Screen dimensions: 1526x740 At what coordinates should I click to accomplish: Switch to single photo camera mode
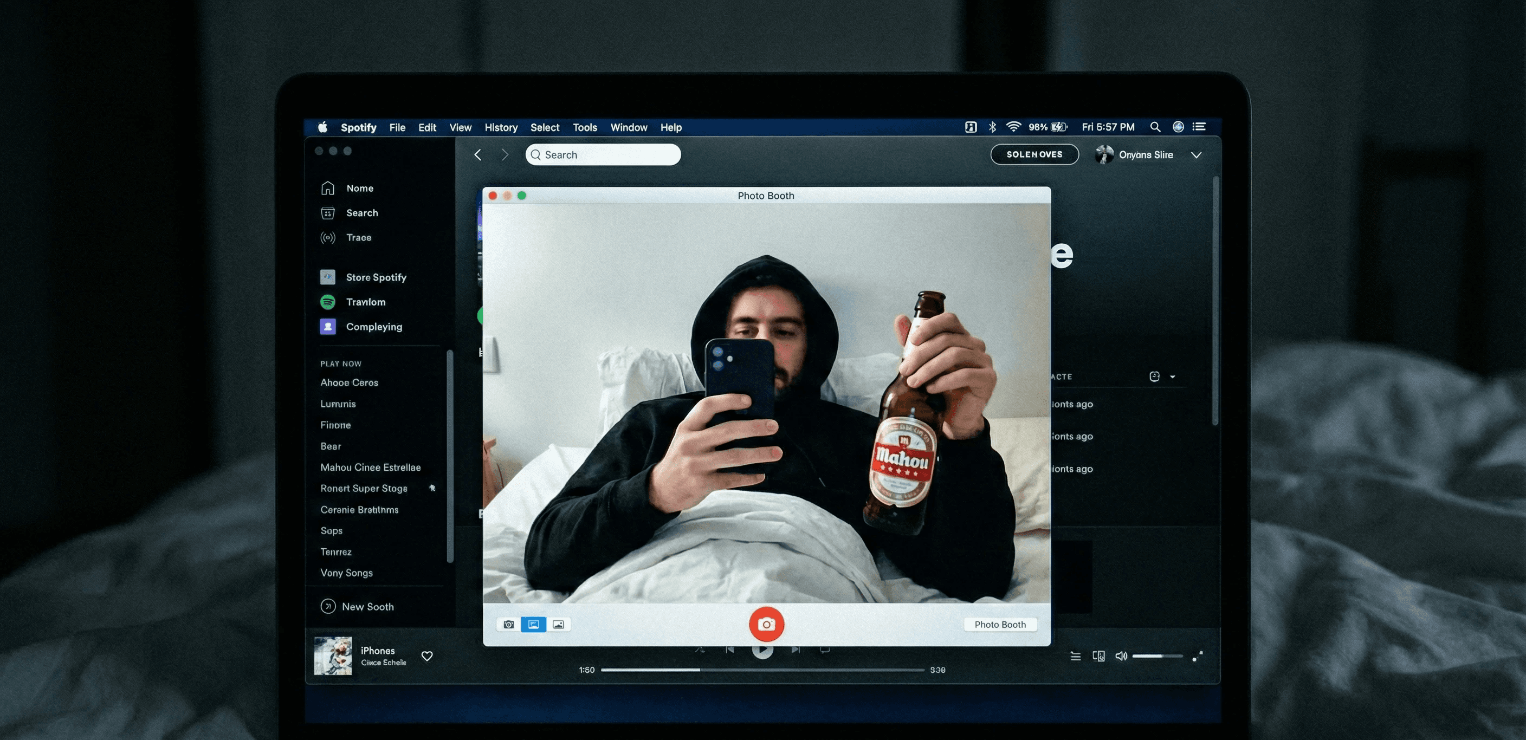508,624
